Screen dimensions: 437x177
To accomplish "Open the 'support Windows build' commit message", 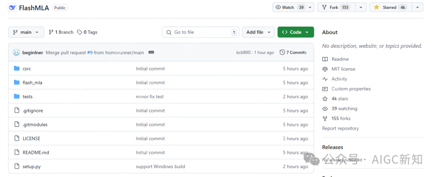I will [x=160, y=166].
